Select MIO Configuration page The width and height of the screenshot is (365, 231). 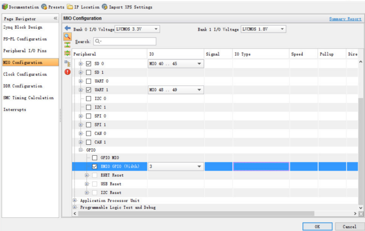[x=30, y=62]
